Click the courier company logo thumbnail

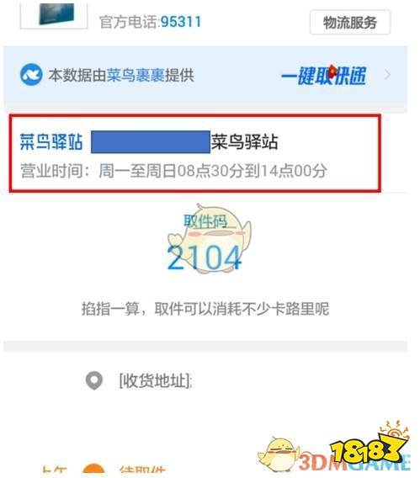point(54,15)
